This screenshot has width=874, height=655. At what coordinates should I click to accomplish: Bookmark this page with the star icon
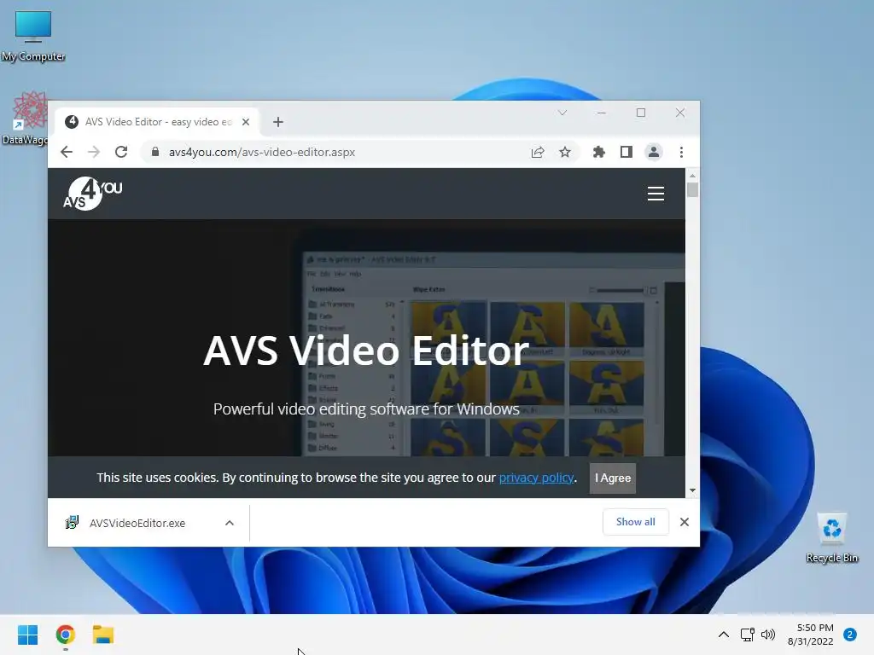coord(565,152)
